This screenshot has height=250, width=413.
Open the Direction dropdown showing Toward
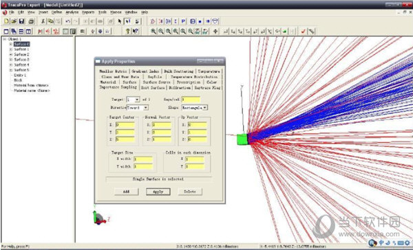click(x=146, y=108)
